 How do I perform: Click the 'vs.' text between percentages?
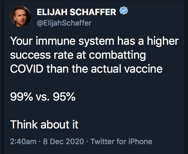pos(42,97)
